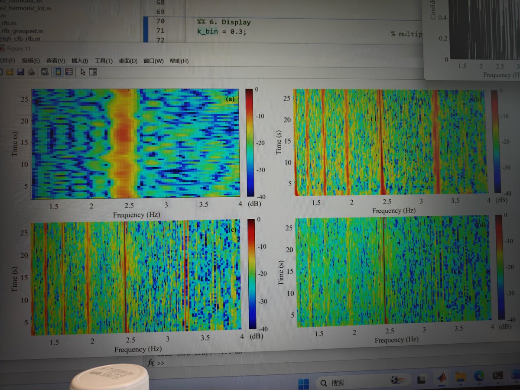Open the 工具(T) menu

pos(103,61)
